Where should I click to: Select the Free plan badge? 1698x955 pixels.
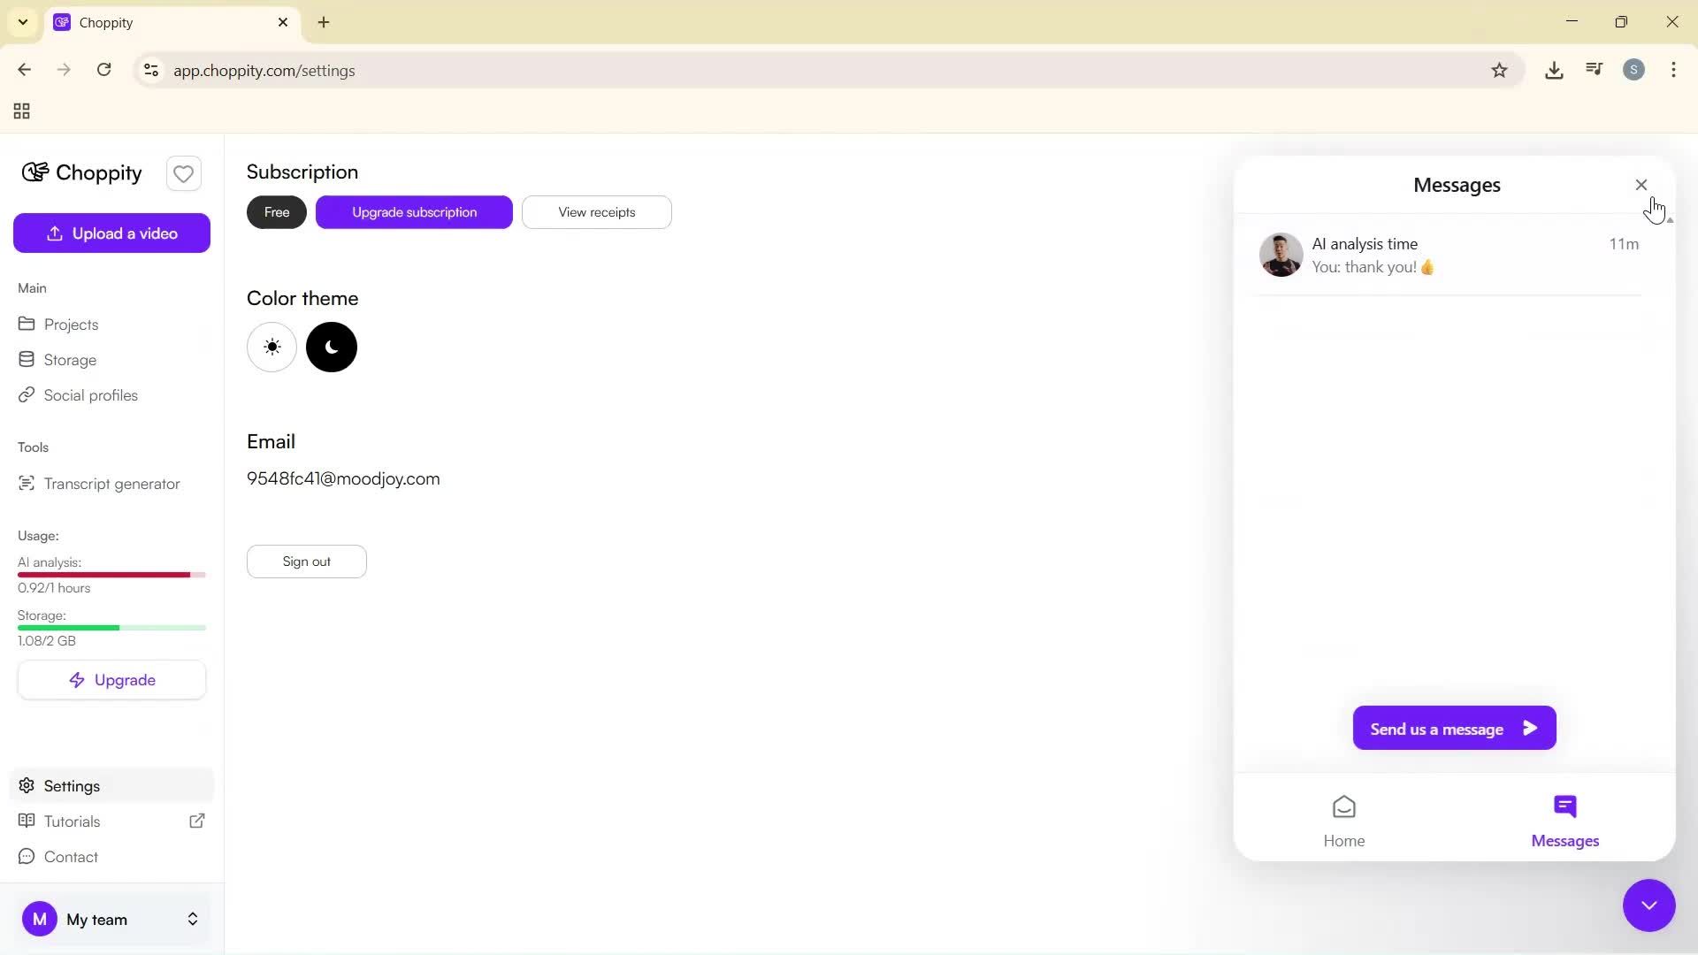pos(276,212)
